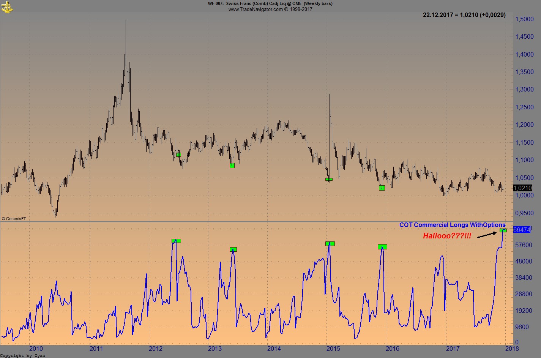Click the 57600 indicator axis label
The height and width of the screenshot is (358, 541).
tap(524, 245)
